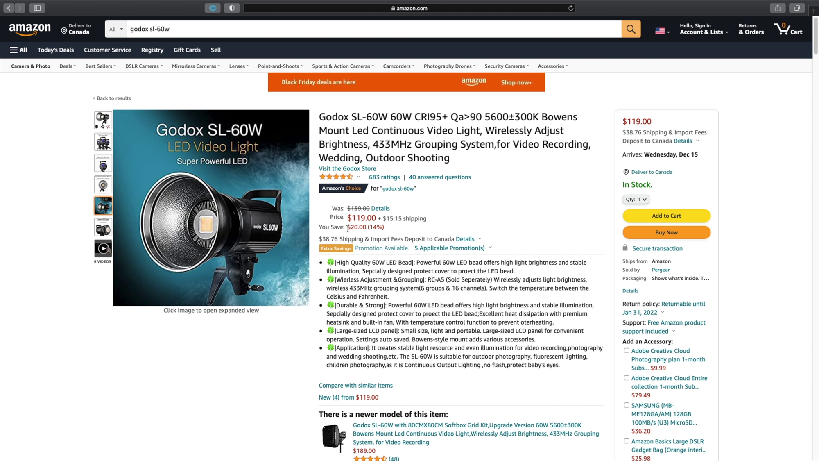This screenshot has width=819, height=461.
Task: Open the Deliver to Canada link in buy box
Action: tap(652, 172)
